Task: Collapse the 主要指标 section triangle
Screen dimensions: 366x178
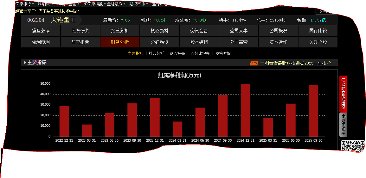Action: coord(25,62)
